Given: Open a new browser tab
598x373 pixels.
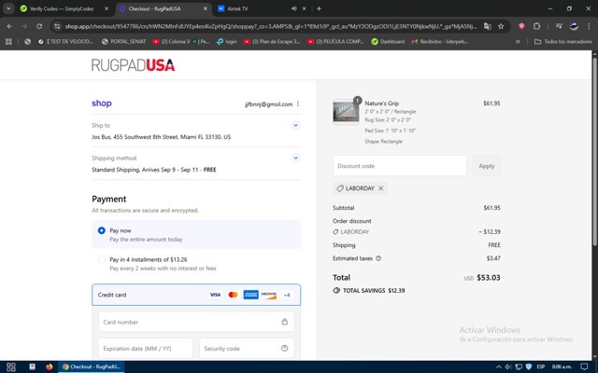Looking at the screenshot, I should pyautogui.click(x=319, y=8).
